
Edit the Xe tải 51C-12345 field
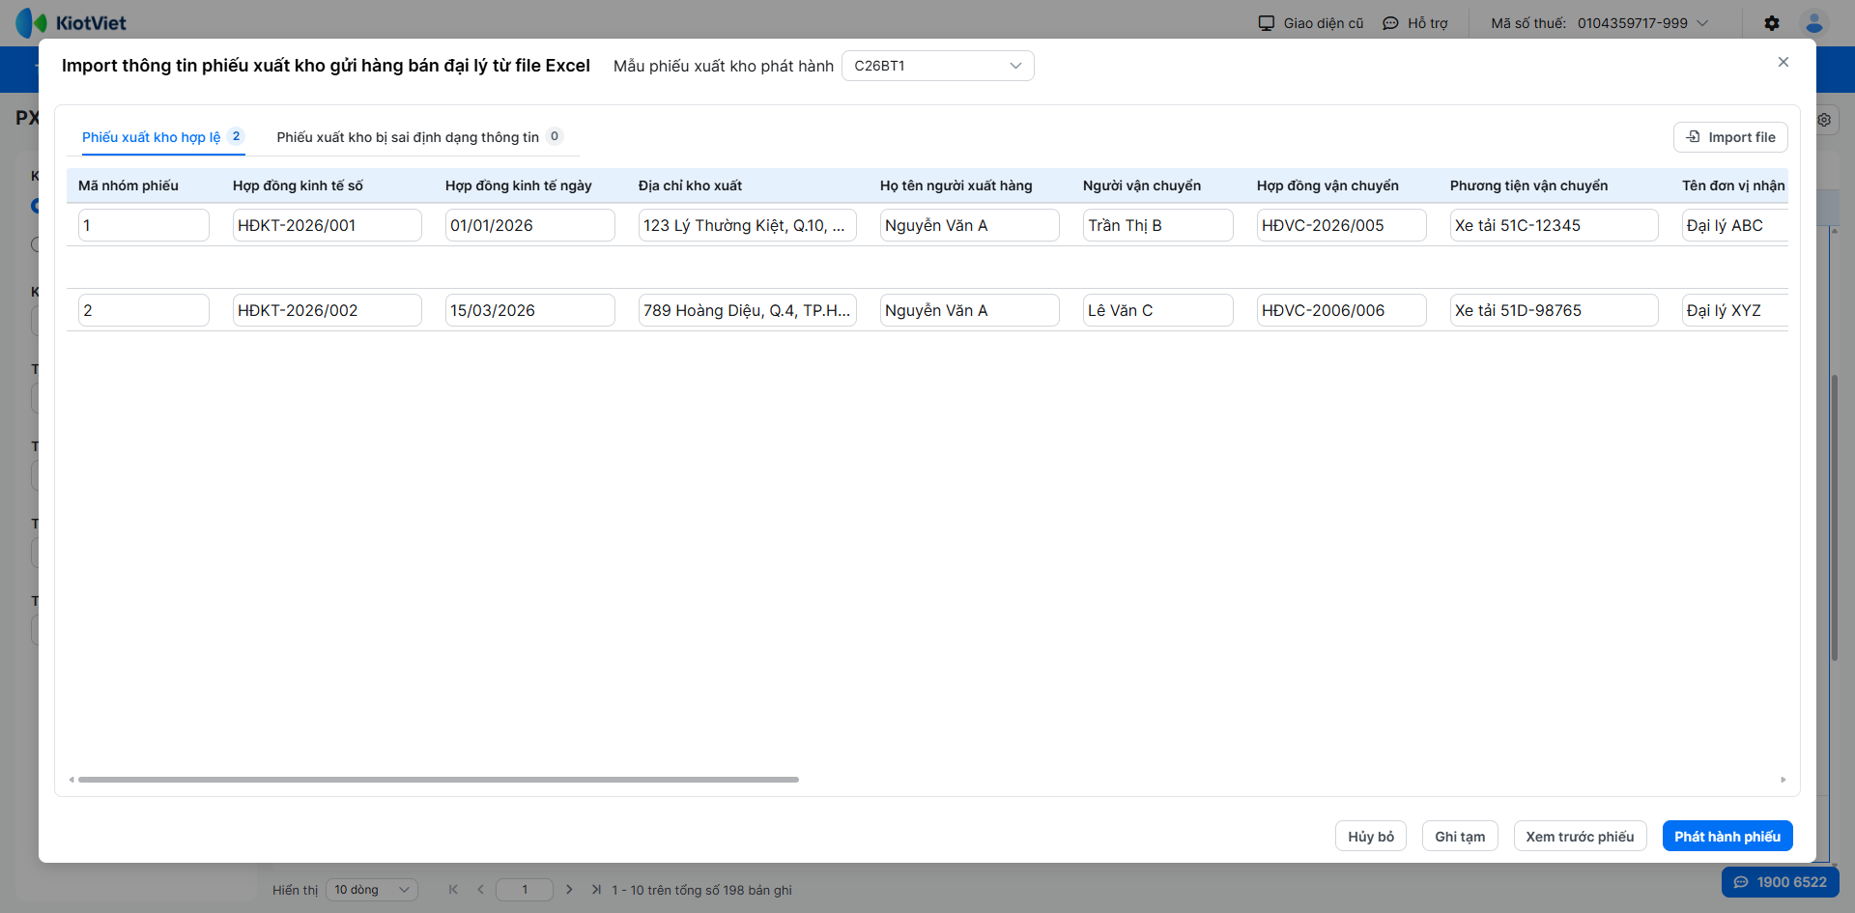1555,225
